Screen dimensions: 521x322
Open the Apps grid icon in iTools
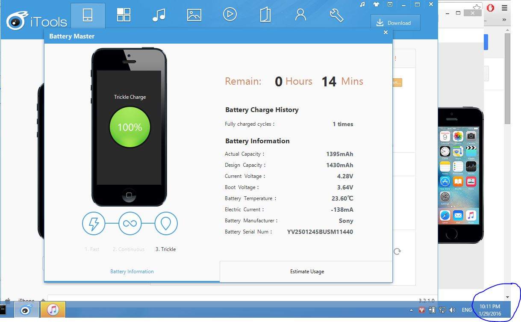coord(124,15)
